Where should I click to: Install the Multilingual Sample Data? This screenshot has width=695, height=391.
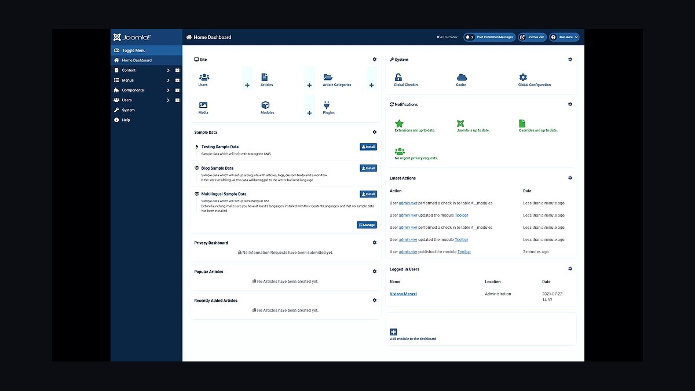(x=368, y=194)
